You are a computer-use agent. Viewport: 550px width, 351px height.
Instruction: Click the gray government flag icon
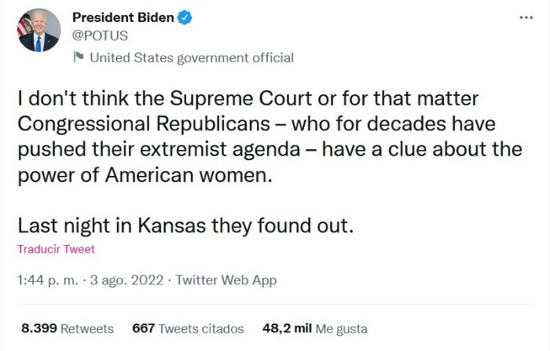(x=78, y=57)
